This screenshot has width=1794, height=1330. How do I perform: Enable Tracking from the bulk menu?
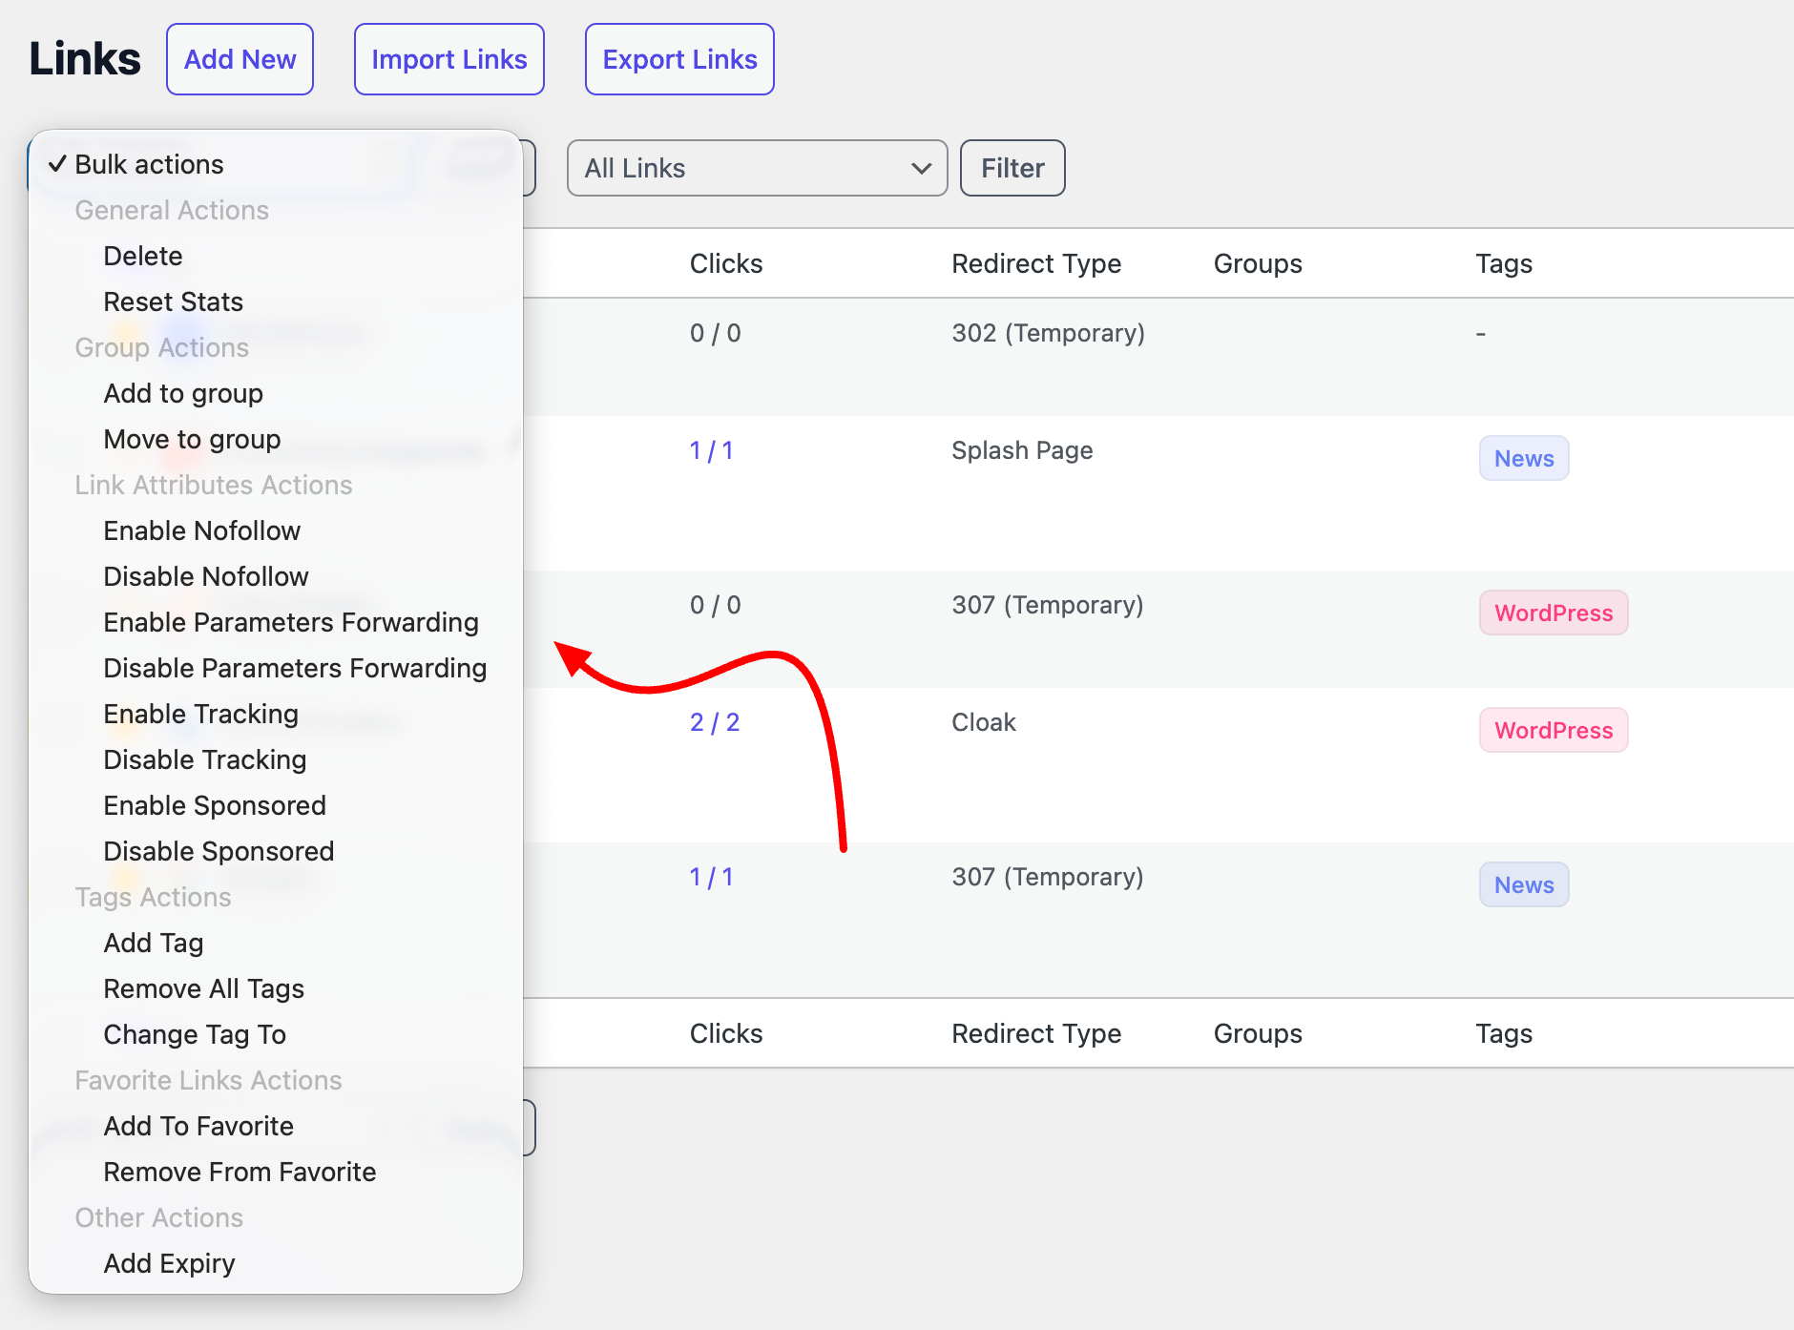point(199,714)
